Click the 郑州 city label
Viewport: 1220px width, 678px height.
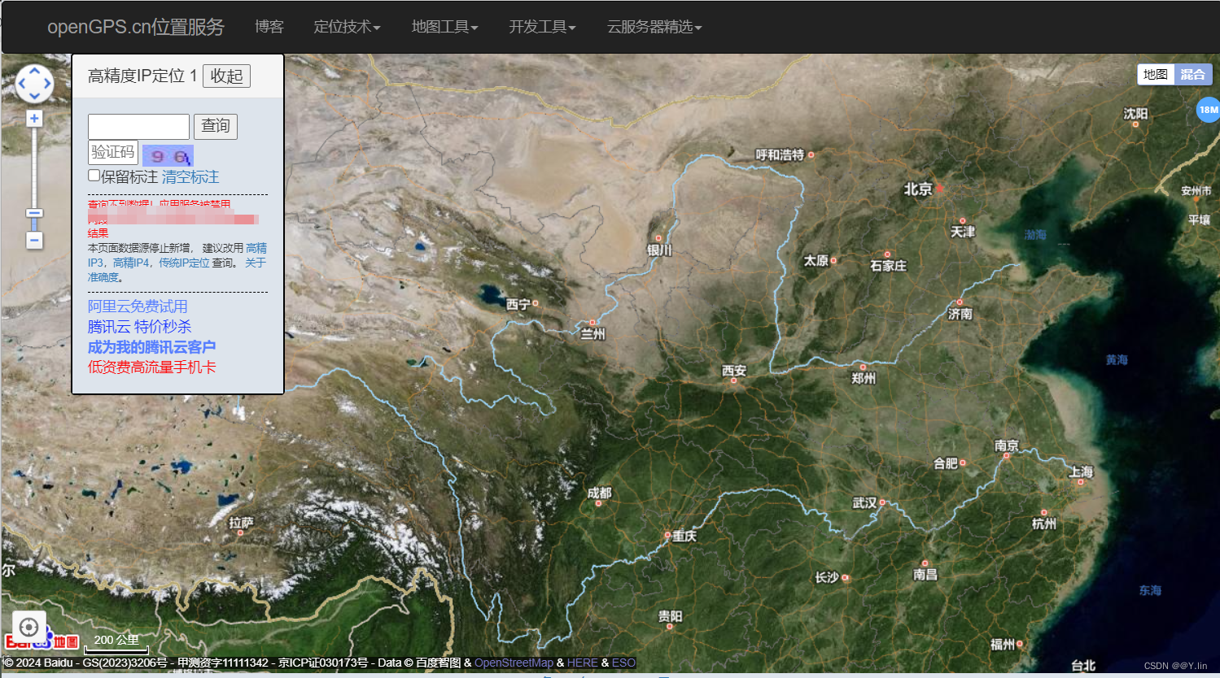pos(864,378)
